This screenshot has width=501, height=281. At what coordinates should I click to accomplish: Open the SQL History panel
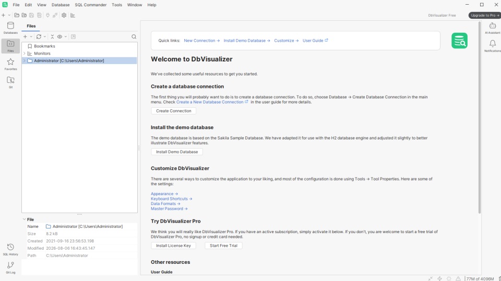point(10,249)
